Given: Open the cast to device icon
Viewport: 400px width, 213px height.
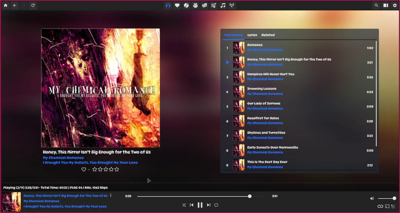Looking at the screenshot, I should (x=387, y=206).
